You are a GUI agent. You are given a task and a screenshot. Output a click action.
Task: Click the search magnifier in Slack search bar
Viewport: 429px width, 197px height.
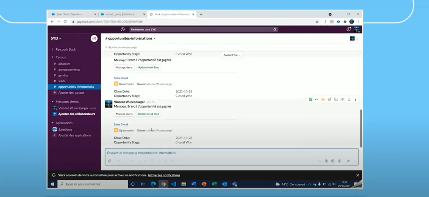(275, 29)
